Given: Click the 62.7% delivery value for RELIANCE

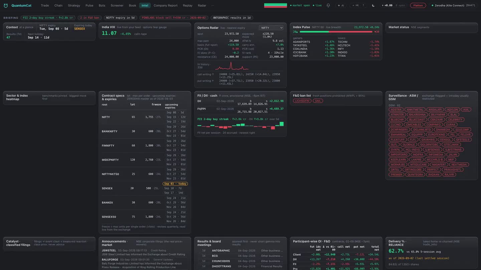Looking at the screenshot, I should coord(396,251).
